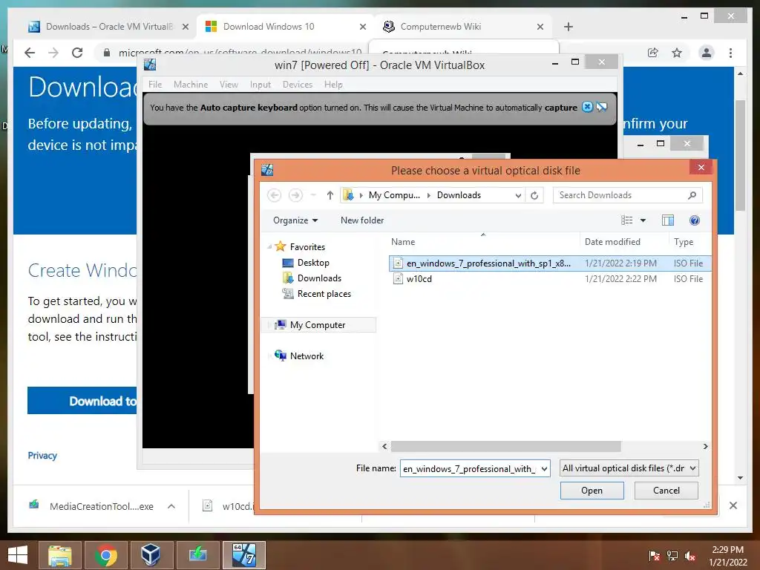The height and width of the screenshot is (570, 760).
Task: Refresh the Downloads folder listing
Action: coord(534,195)
